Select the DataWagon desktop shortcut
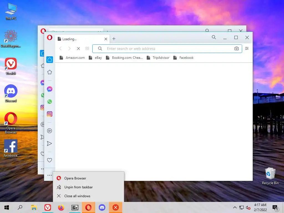 11,39
